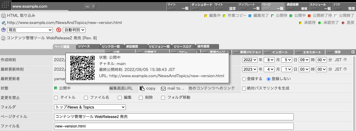Image resolution: width=356 pixels, height=131 pixels.
Task: Open ダッシュボード from the top navigation
Action: 202,7
